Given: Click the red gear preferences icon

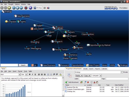Looking at the screenshot, I should coord(26,8).
